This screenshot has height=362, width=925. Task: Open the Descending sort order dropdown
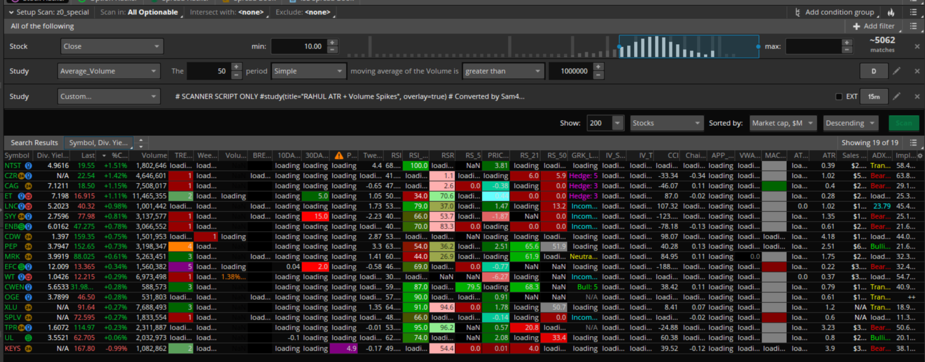click(851, 123)
